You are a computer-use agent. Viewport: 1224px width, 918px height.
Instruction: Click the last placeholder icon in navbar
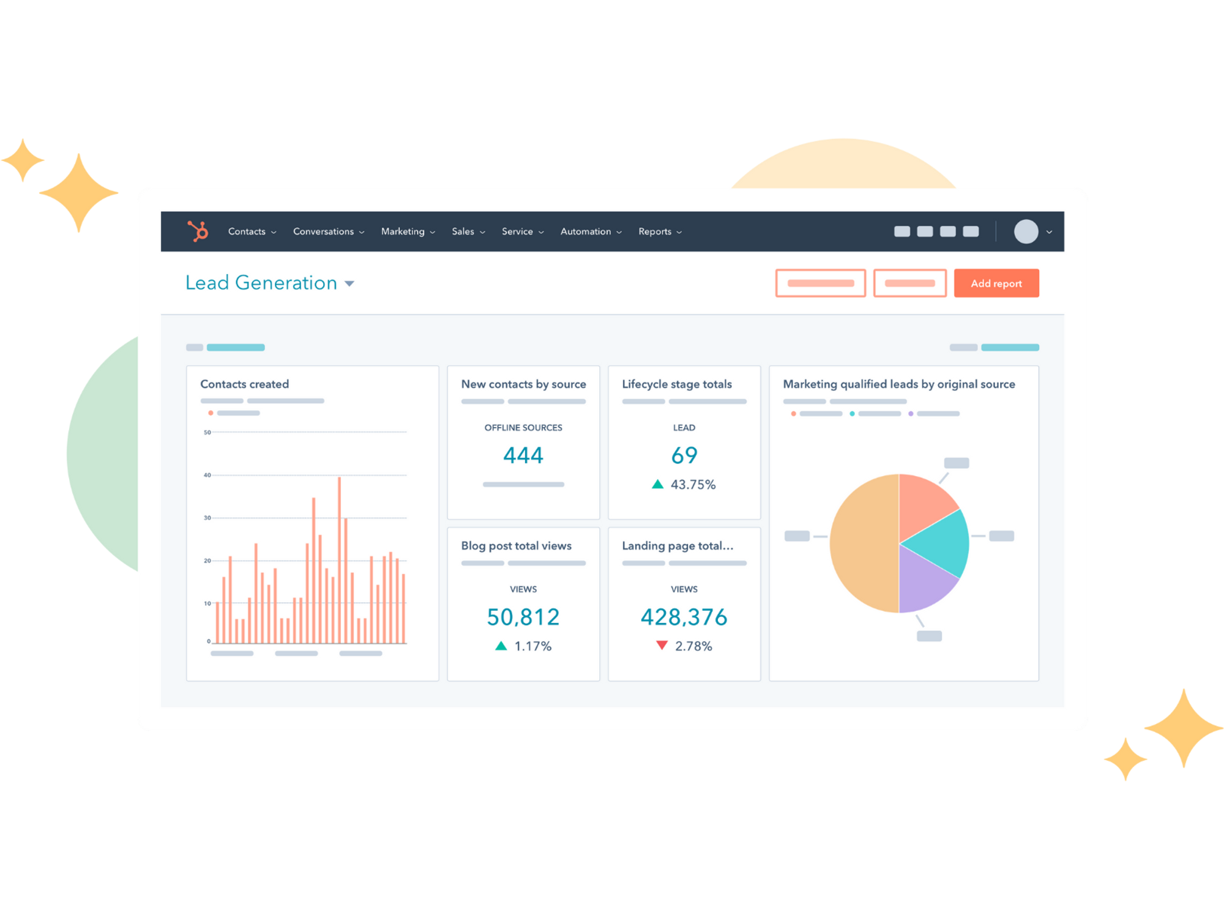[971, 231]
